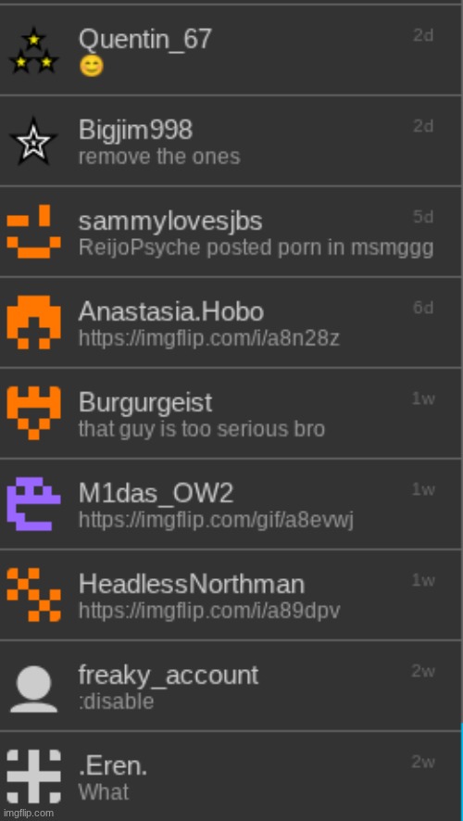Viewport: 463px width, 821px height.
Task: Click .Eren.'s white cross pixel avatar
Action: coord(34,776)
